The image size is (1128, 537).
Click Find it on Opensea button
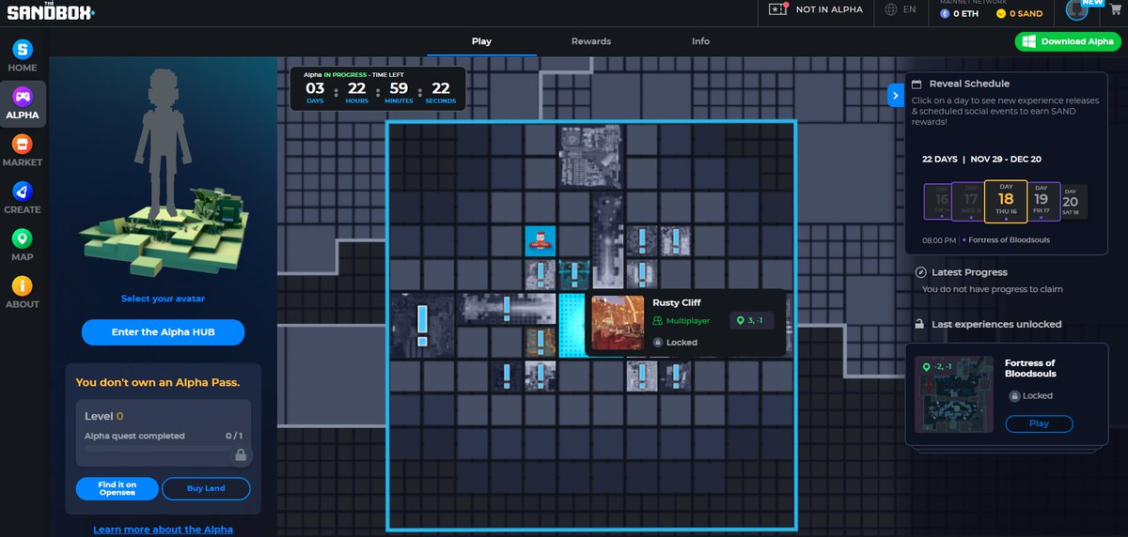click(x=117, y=488)
